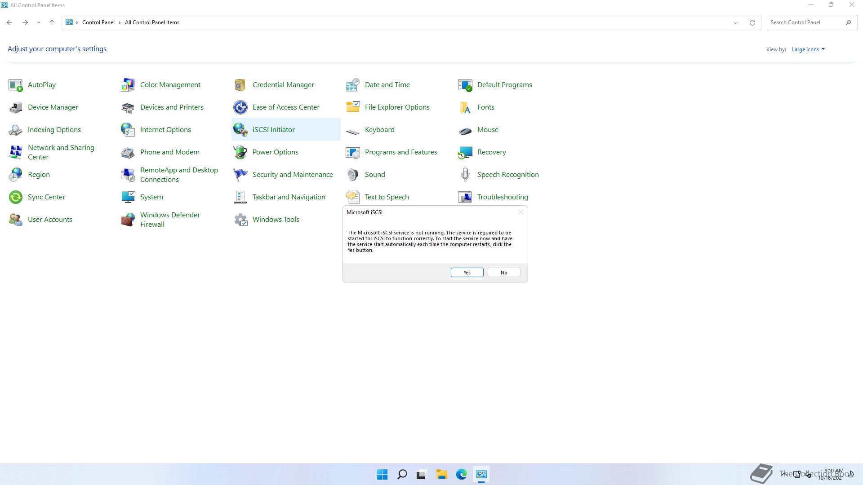Click the Sound link text
Screen dimensions: 863x485
point(375,175)
